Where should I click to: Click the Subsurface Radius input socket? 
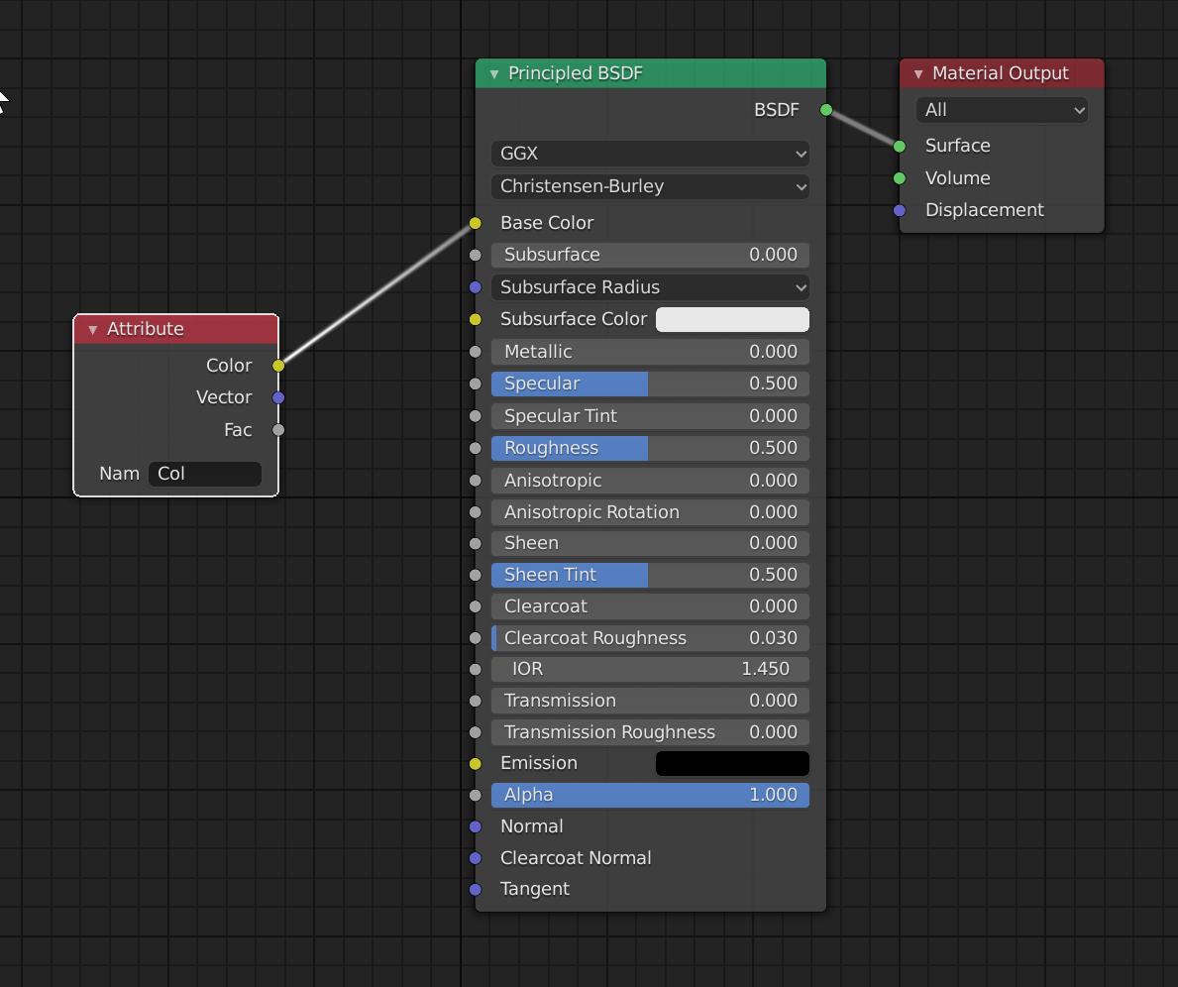[x=475, y=287]
